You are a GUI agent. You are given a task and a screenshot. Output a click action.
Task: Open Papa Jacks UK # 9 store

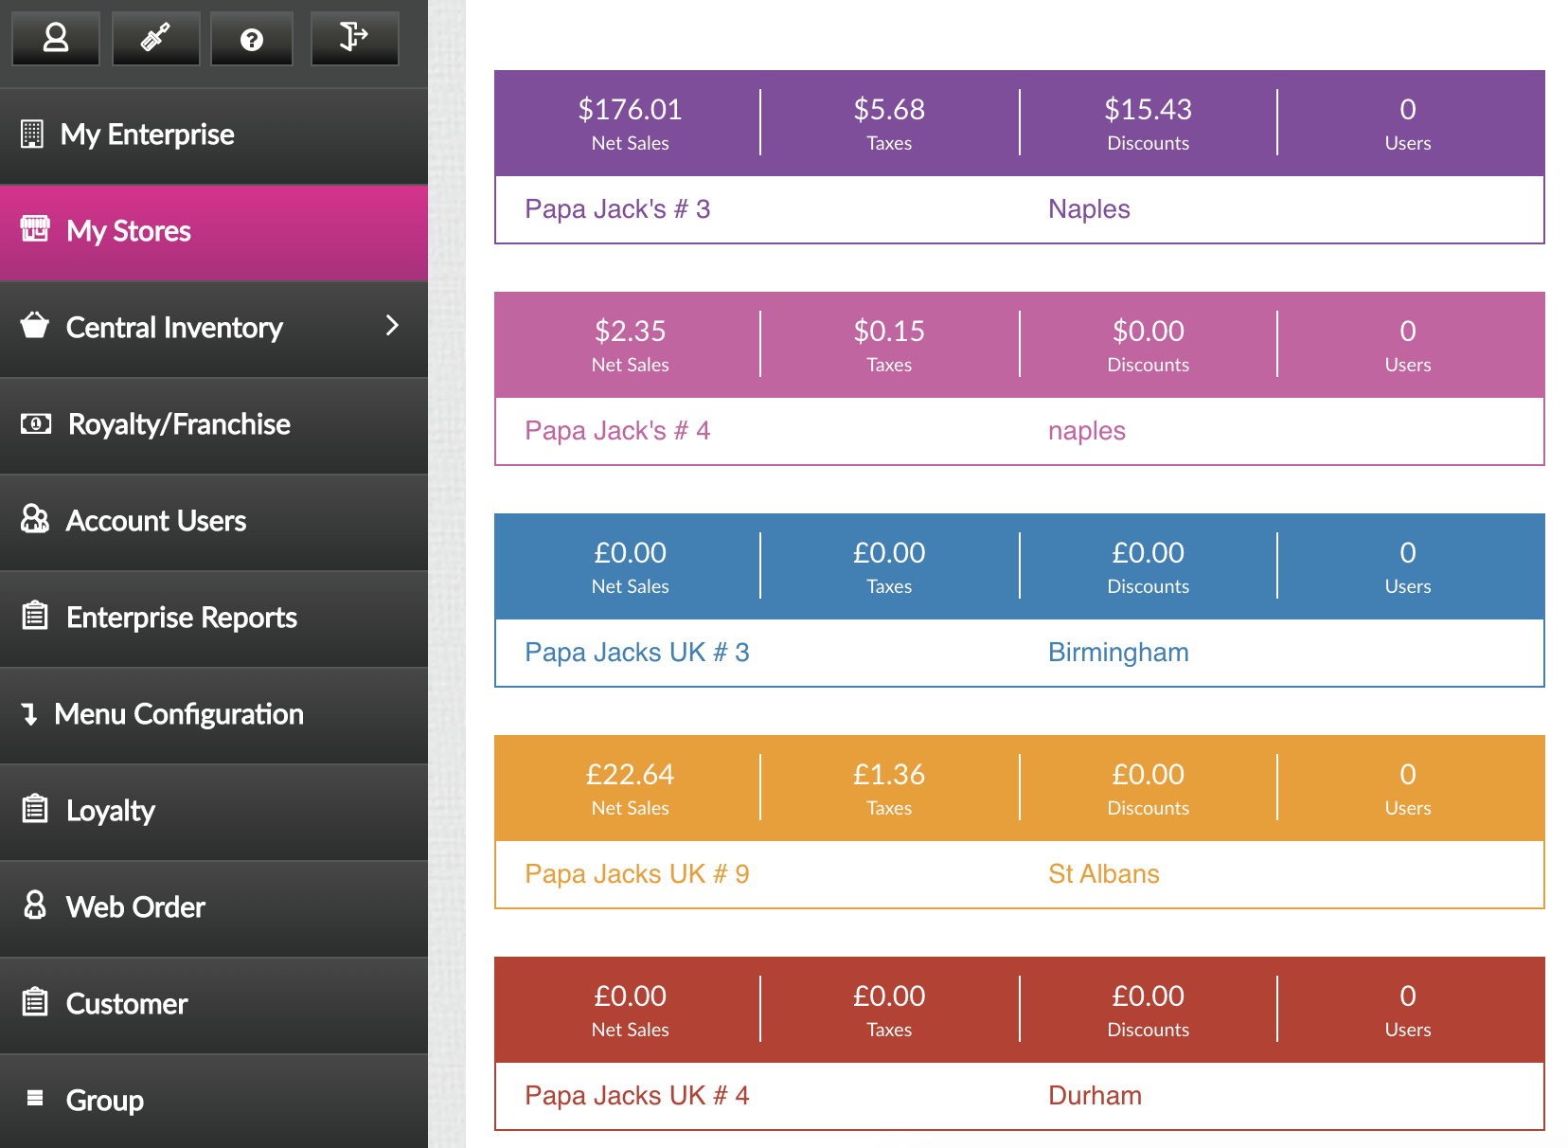(636, 874)
